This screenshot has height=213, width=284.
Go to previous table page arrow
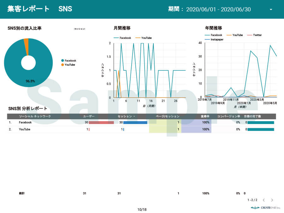(x=264, y=200)
